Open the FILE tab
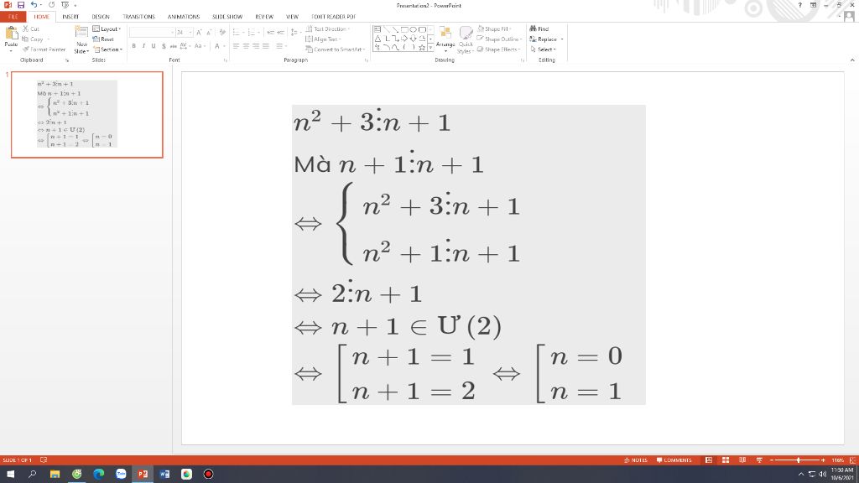The width and height of the screenshot is (859, 483). (x=13, y=17)
